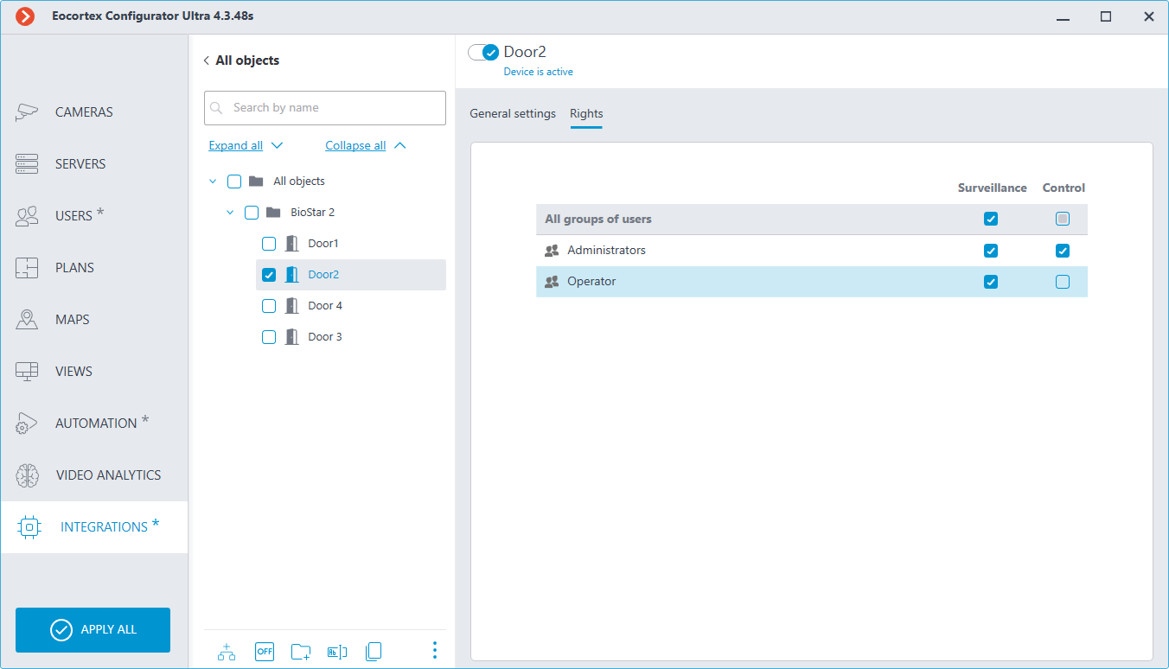
Task: Open the AUTOMATION menu item
Action: tap(94, 424)
